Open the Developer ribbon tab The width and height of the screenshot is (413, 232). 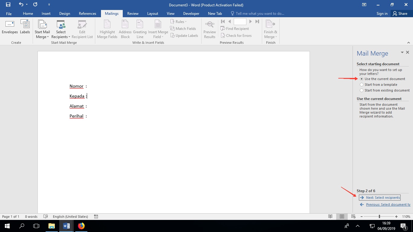point(191,14)
